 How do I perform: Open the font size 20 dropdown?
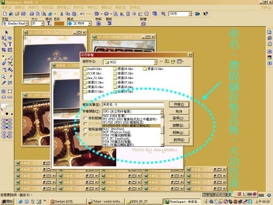click(42, 23)
